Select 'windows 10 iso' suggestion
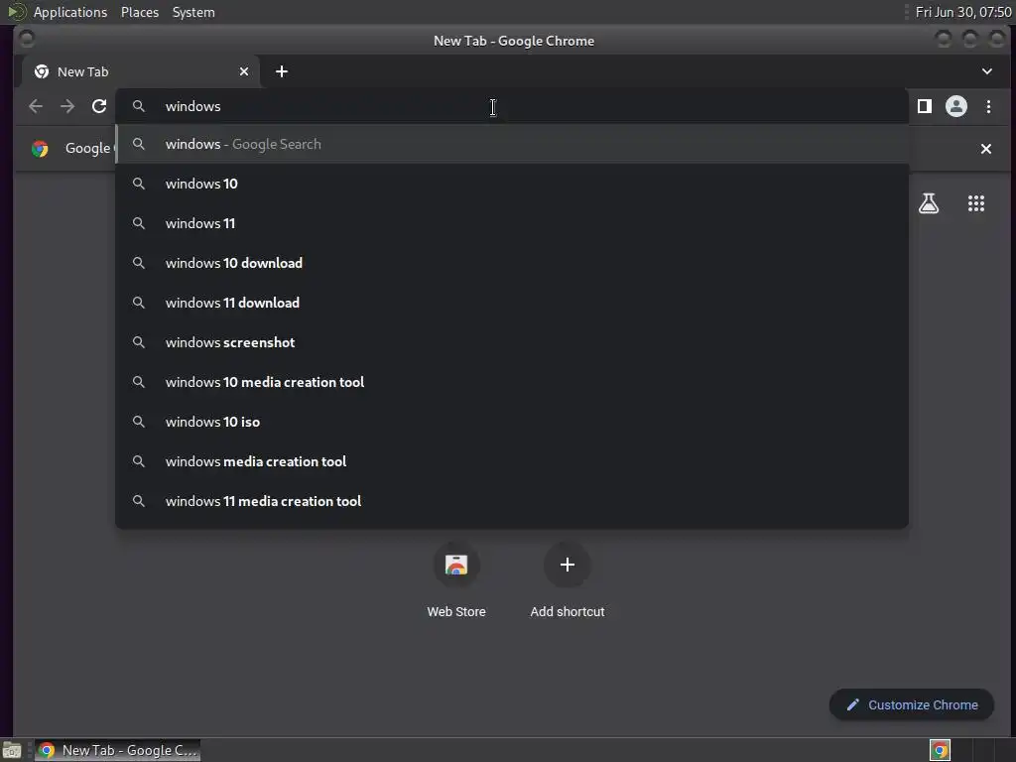 pyautogui.click(x=512, y=421)
